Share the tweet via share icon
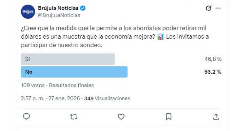Viewport: 236px width, 131px height. (x=216, y=116)
